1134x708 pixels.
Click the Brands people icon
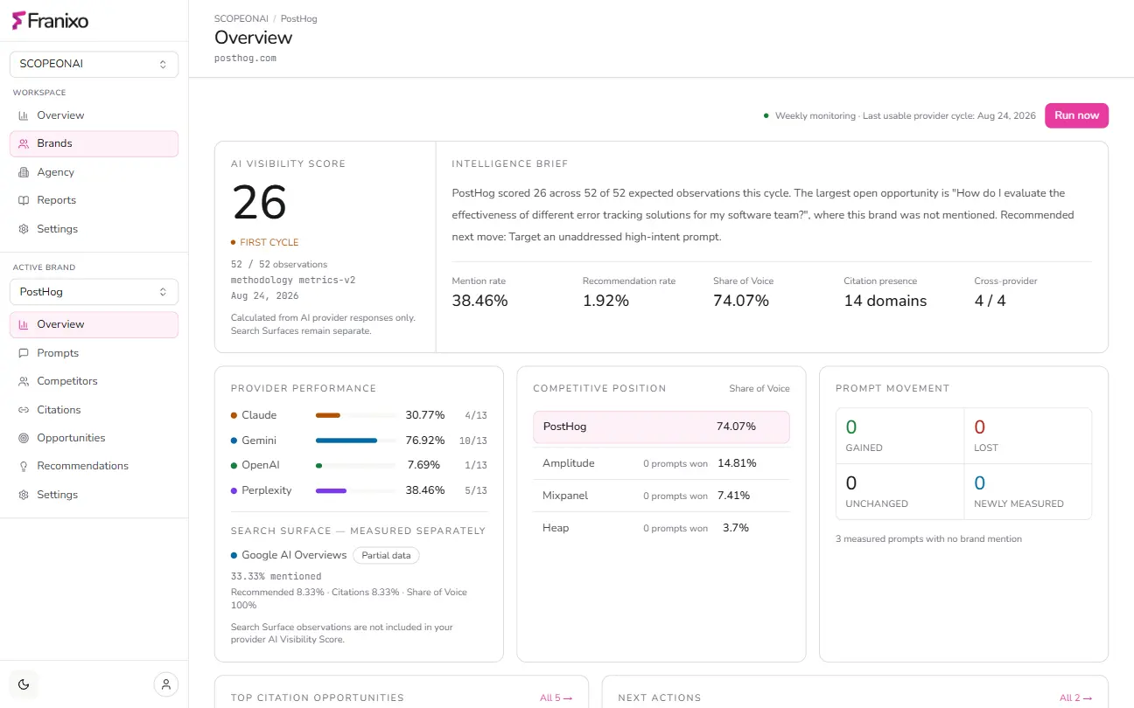(24, 143)
